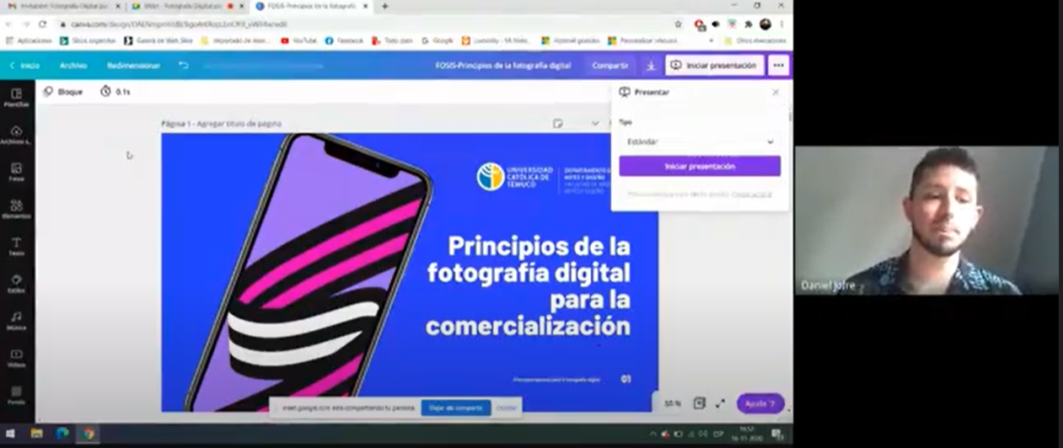
Task: Open the page count grid view icon
Action: (699, 403)
